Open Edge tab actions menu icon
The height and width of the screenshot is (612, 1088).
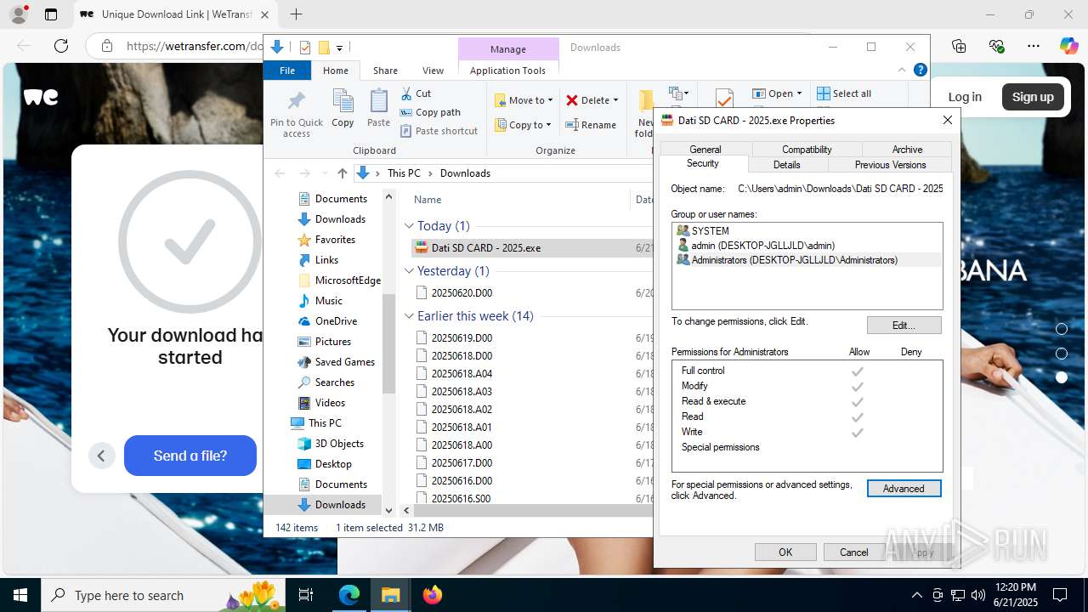[51, 14]
